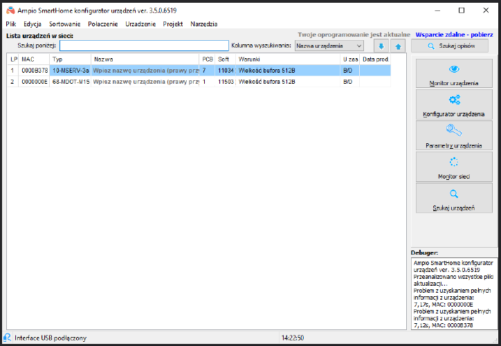Open the Sortowanie menu
Image resolution: width=501 pixels, height=346 pixels.
coord(65,24)
